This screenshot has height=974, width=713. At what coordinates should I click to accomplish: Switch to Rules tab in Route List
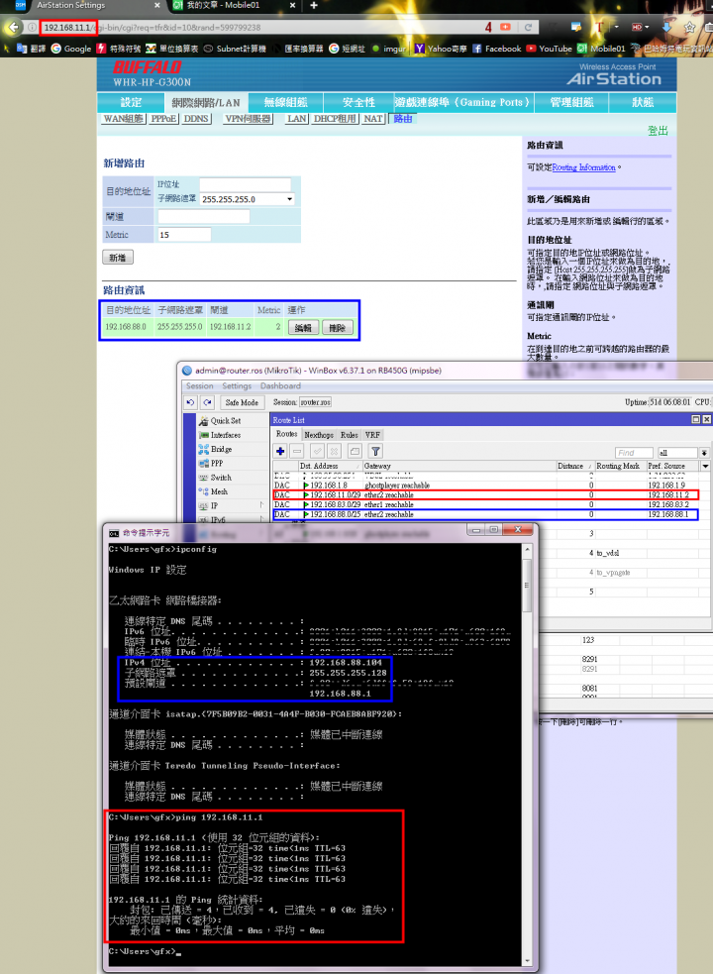[349, 435]
